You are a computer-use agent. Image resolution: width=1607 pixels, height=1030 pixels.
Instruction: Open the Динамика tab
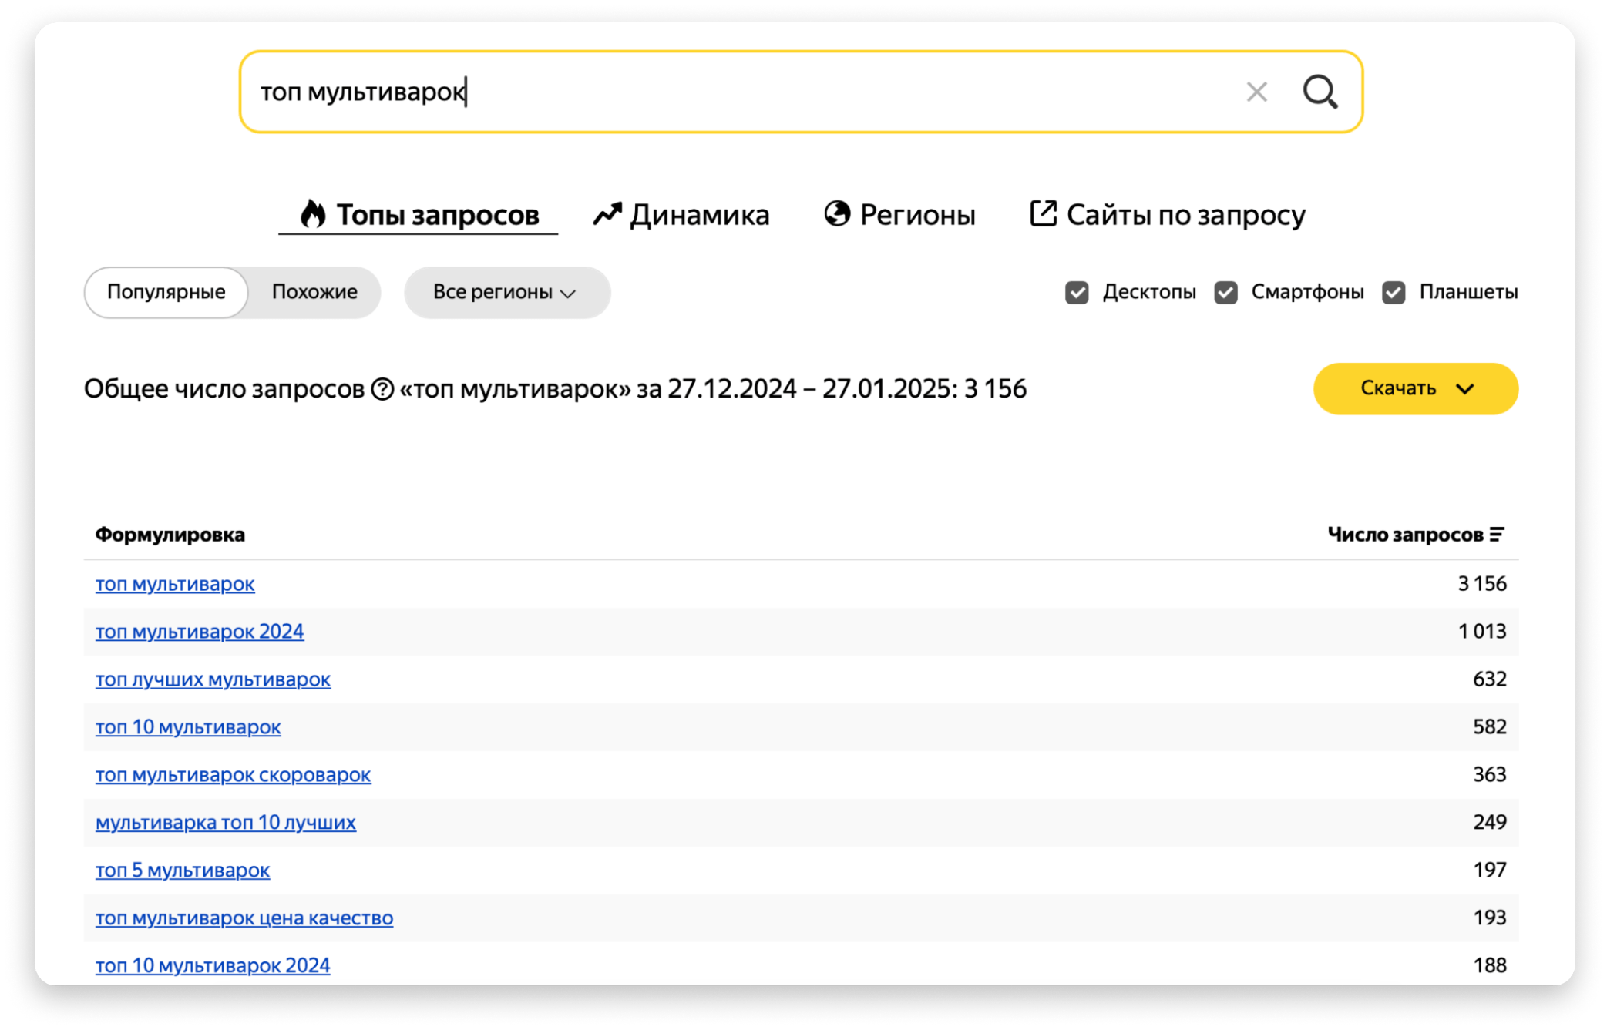[698, 215]
